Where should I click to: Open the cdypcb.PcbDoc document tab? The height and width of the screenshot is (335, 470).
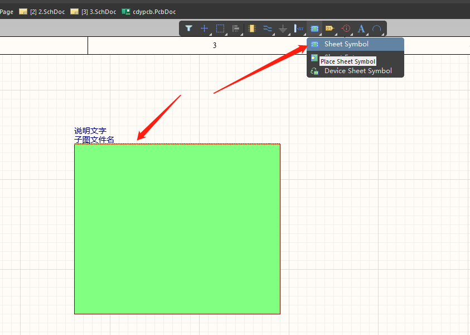149,12
